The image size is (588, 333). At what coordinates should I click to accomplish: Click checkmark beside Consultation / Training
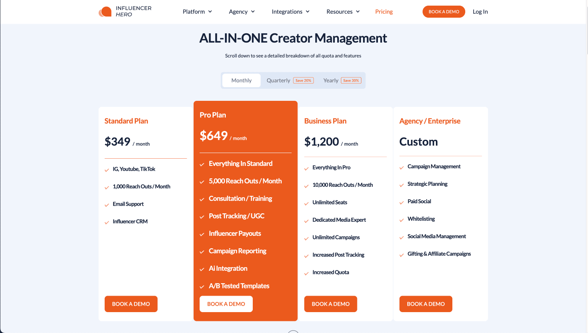(202, 199)
